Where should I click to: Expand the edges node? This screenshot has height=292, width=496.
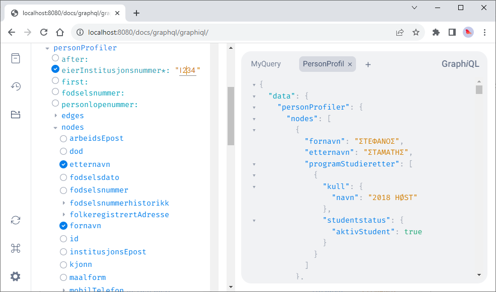56,116
